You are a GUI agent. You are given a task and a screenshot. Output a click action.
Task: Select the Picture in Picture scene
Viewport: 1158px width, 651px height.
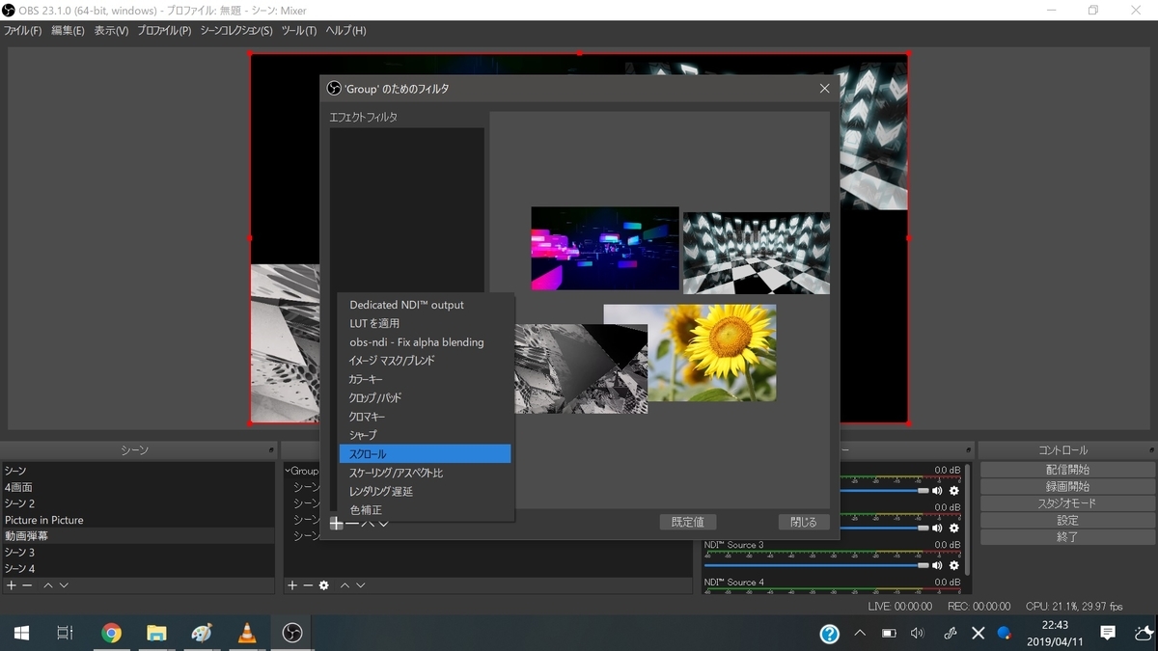coord(138,520)
